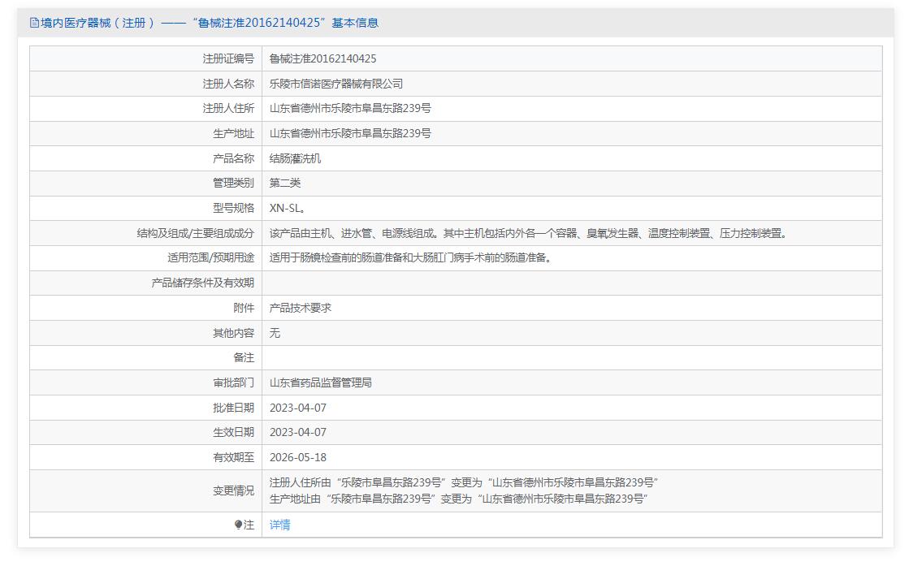Click the 产品名称 row label

[x=234, y=158]
